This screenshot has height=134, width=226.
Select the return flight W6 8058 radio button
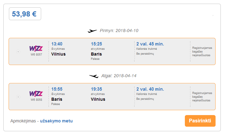click(x=18, y=97)
